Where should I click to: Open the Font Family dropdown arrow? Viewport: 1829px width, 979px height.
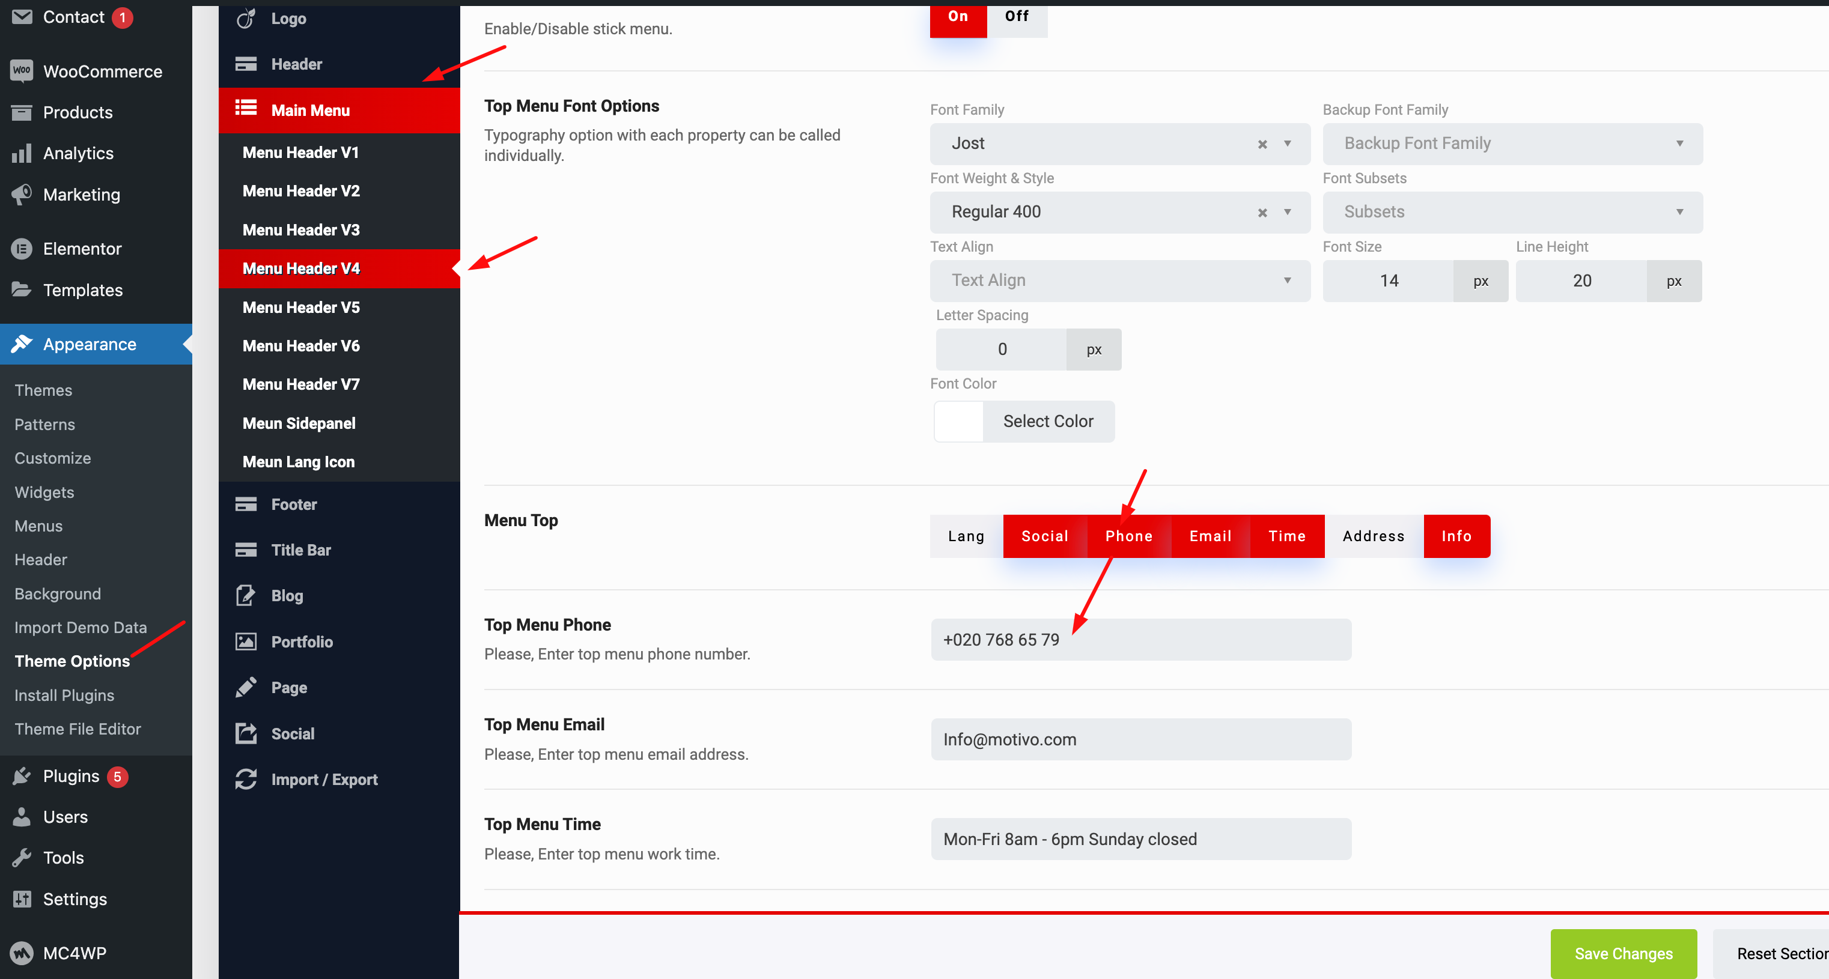coord(1287,144)
